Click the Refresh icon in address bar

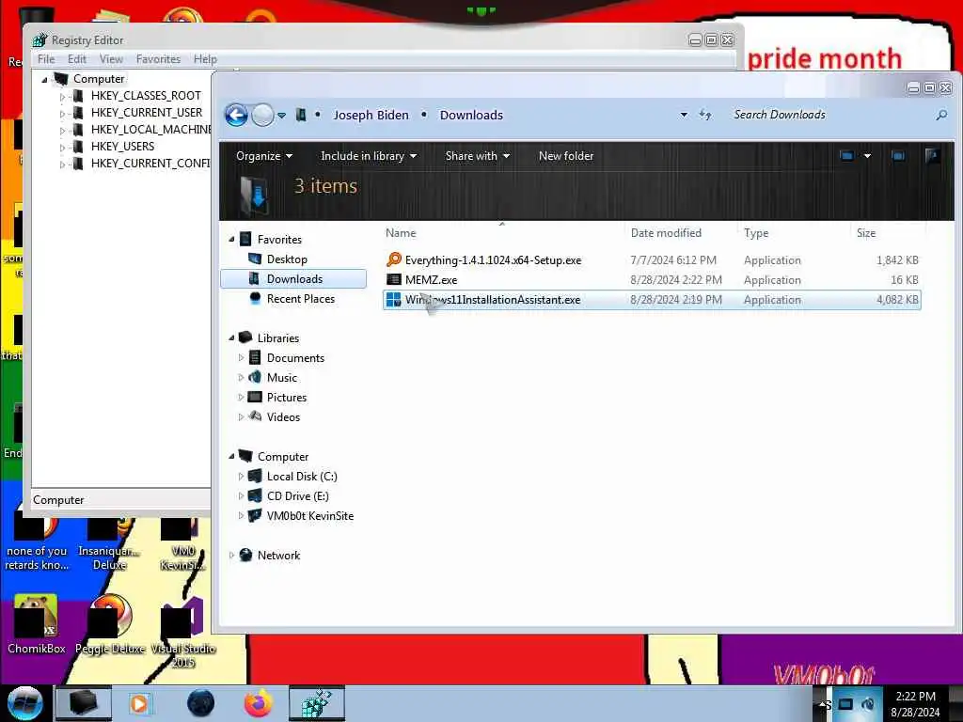click(705, 115)
